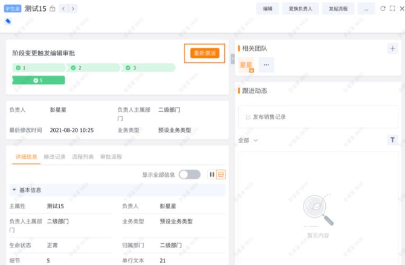Click the refresh icon in top bar
The height and width of the screenshot is (265, 405).
tap(382, 8)
